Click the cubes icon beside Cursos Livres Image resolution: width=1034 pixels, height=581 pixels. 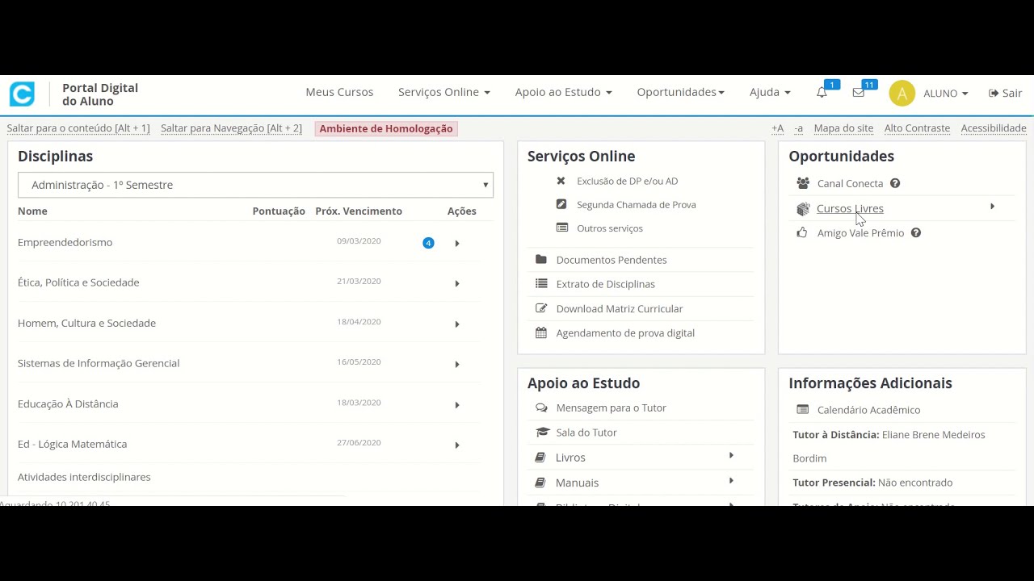(x=802, y=209)
